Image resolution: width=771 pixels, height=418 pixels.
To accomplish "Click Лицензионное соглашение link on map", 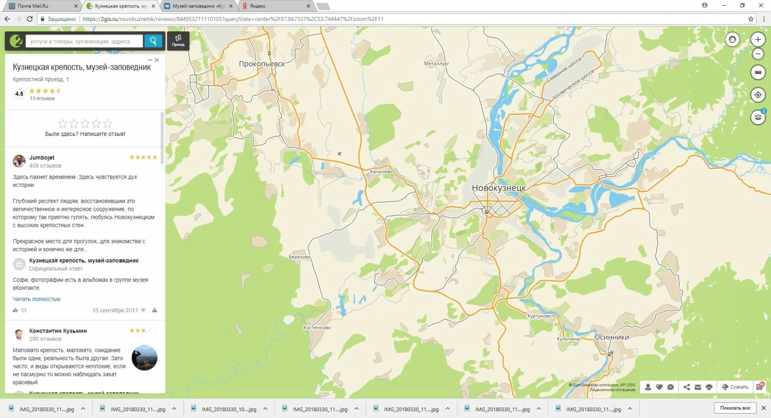I will pos(612,390).
